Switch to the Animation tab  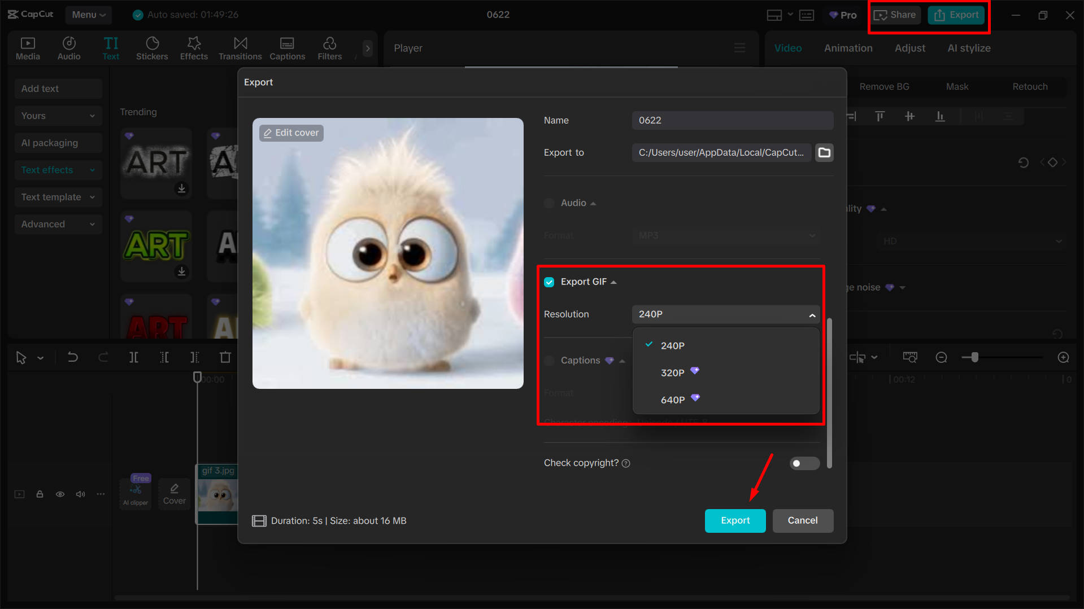pyautogui.click(x=848, y=48)
